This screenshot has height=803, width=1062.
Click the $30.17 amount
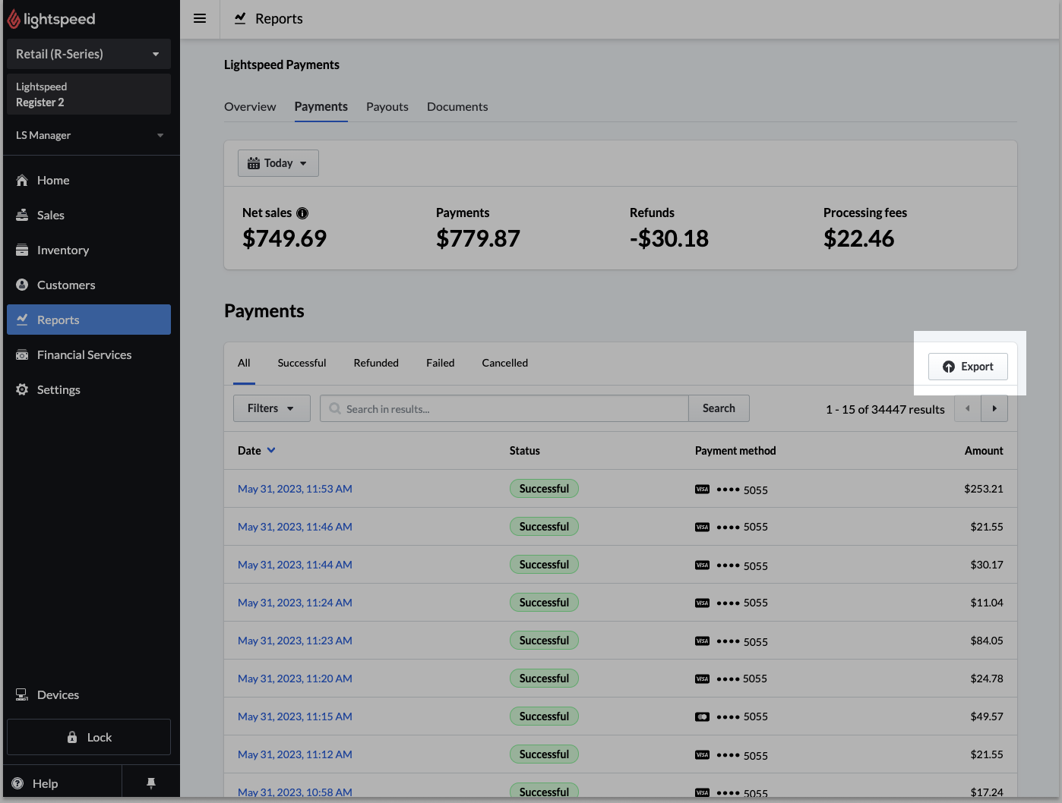click(987, 565)
